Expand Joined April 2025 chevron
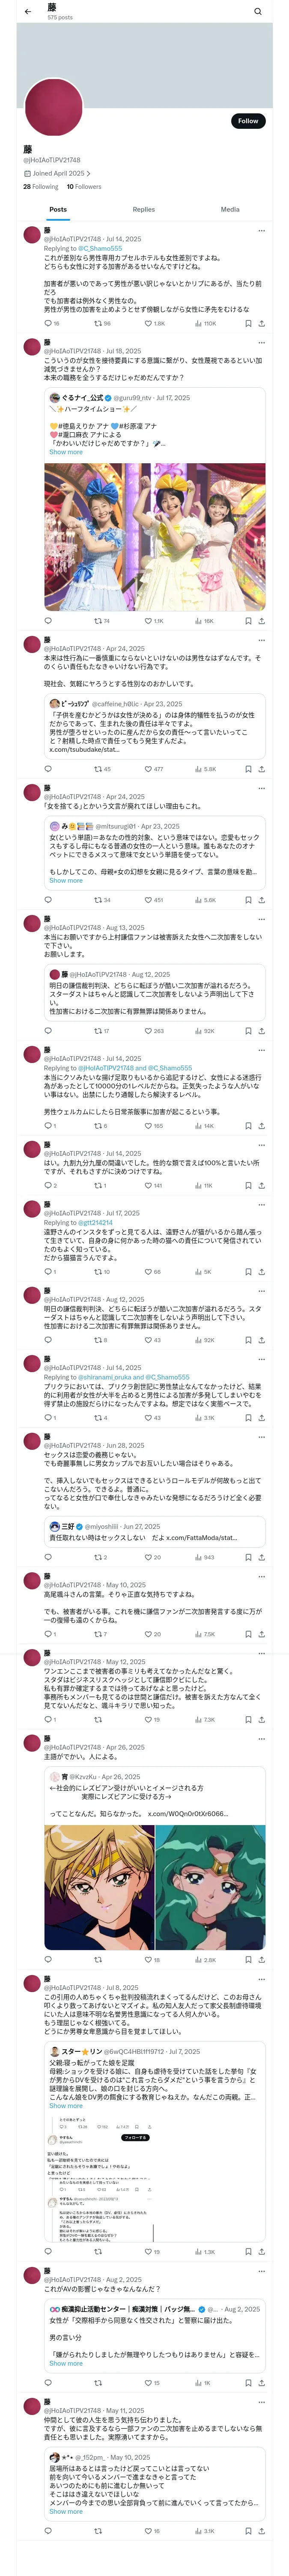Viewport: 289px width, 2576px height. pyautogui.click(x=88, y=174)
